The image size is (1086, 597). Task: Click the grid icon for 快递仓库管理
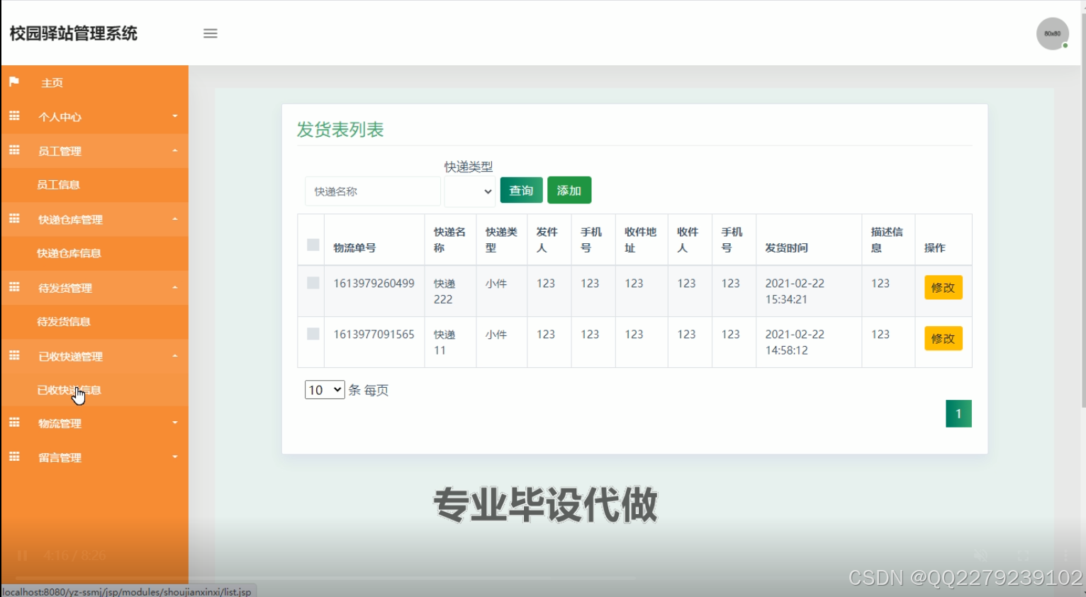click(13, 218)
